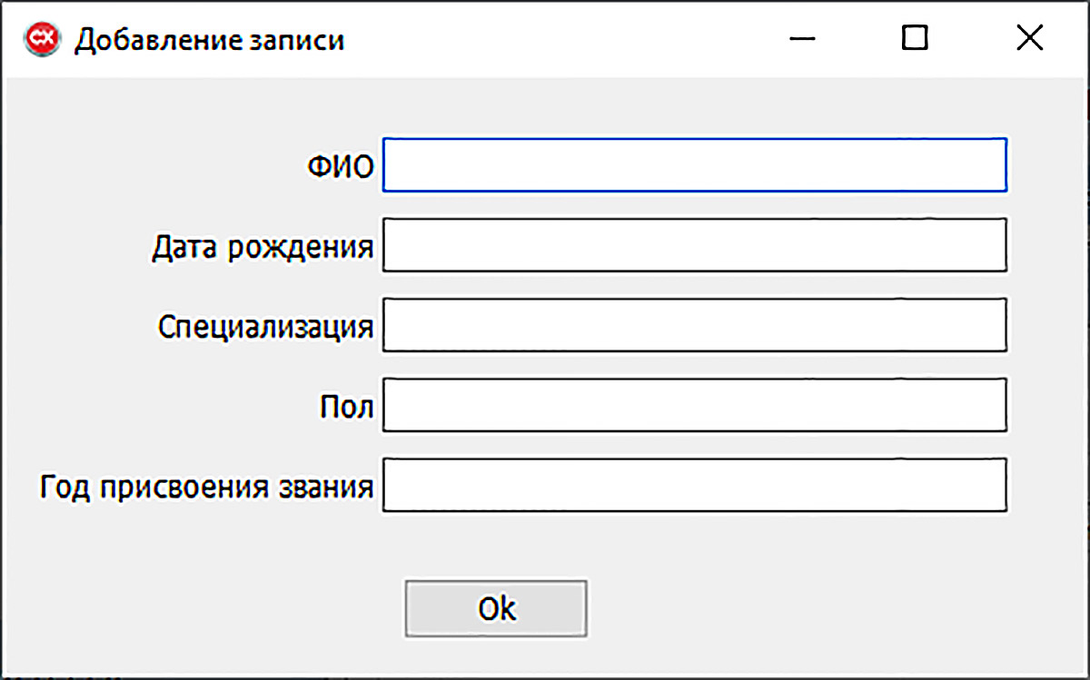
Task: Minimize the Добавление записи window
Action: tap(802, 38)
